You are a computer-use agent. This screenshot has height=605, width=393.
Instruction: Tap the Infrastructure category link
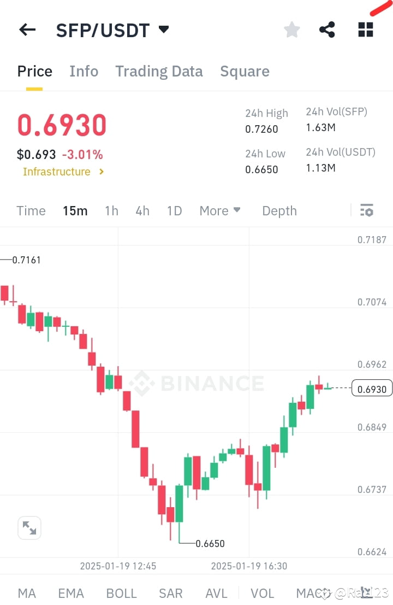click(x=56, y=172)
